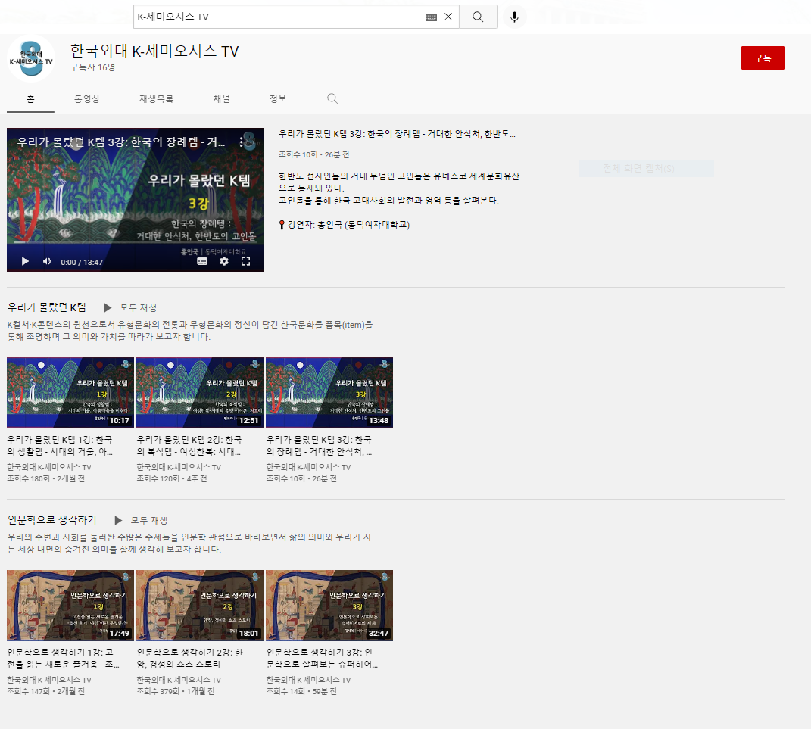
Task: Switch to the 동영상 tab
Action: [x=87, y=98]
